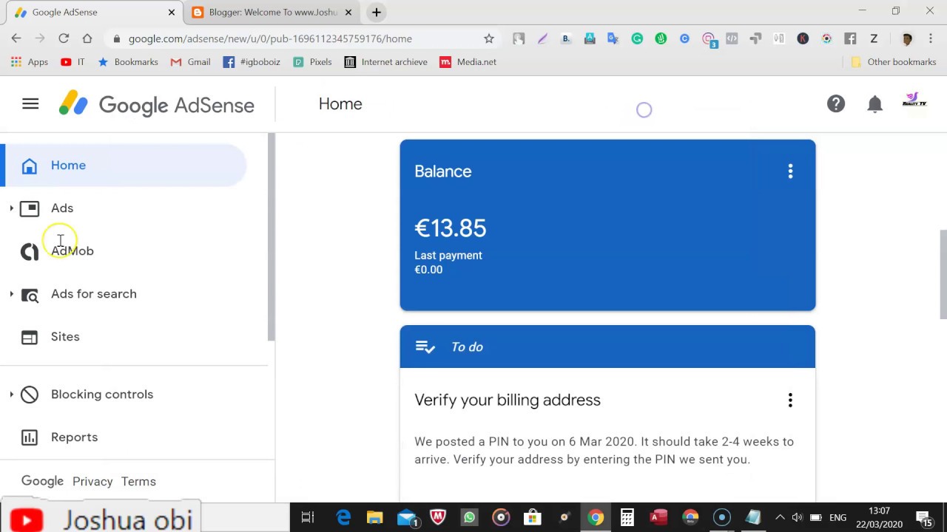This screenshot has height=532, width=947.
Task: Open the Bookmarks folder shortcut
Action: pyautogui.click(x=127, y=62)
